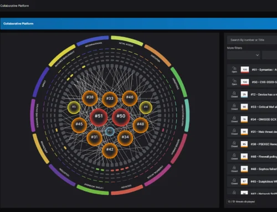Viewport: 277px width, 212px height.
Task: Click the Closed lock icon for threat #33
Action: (234, 107)
